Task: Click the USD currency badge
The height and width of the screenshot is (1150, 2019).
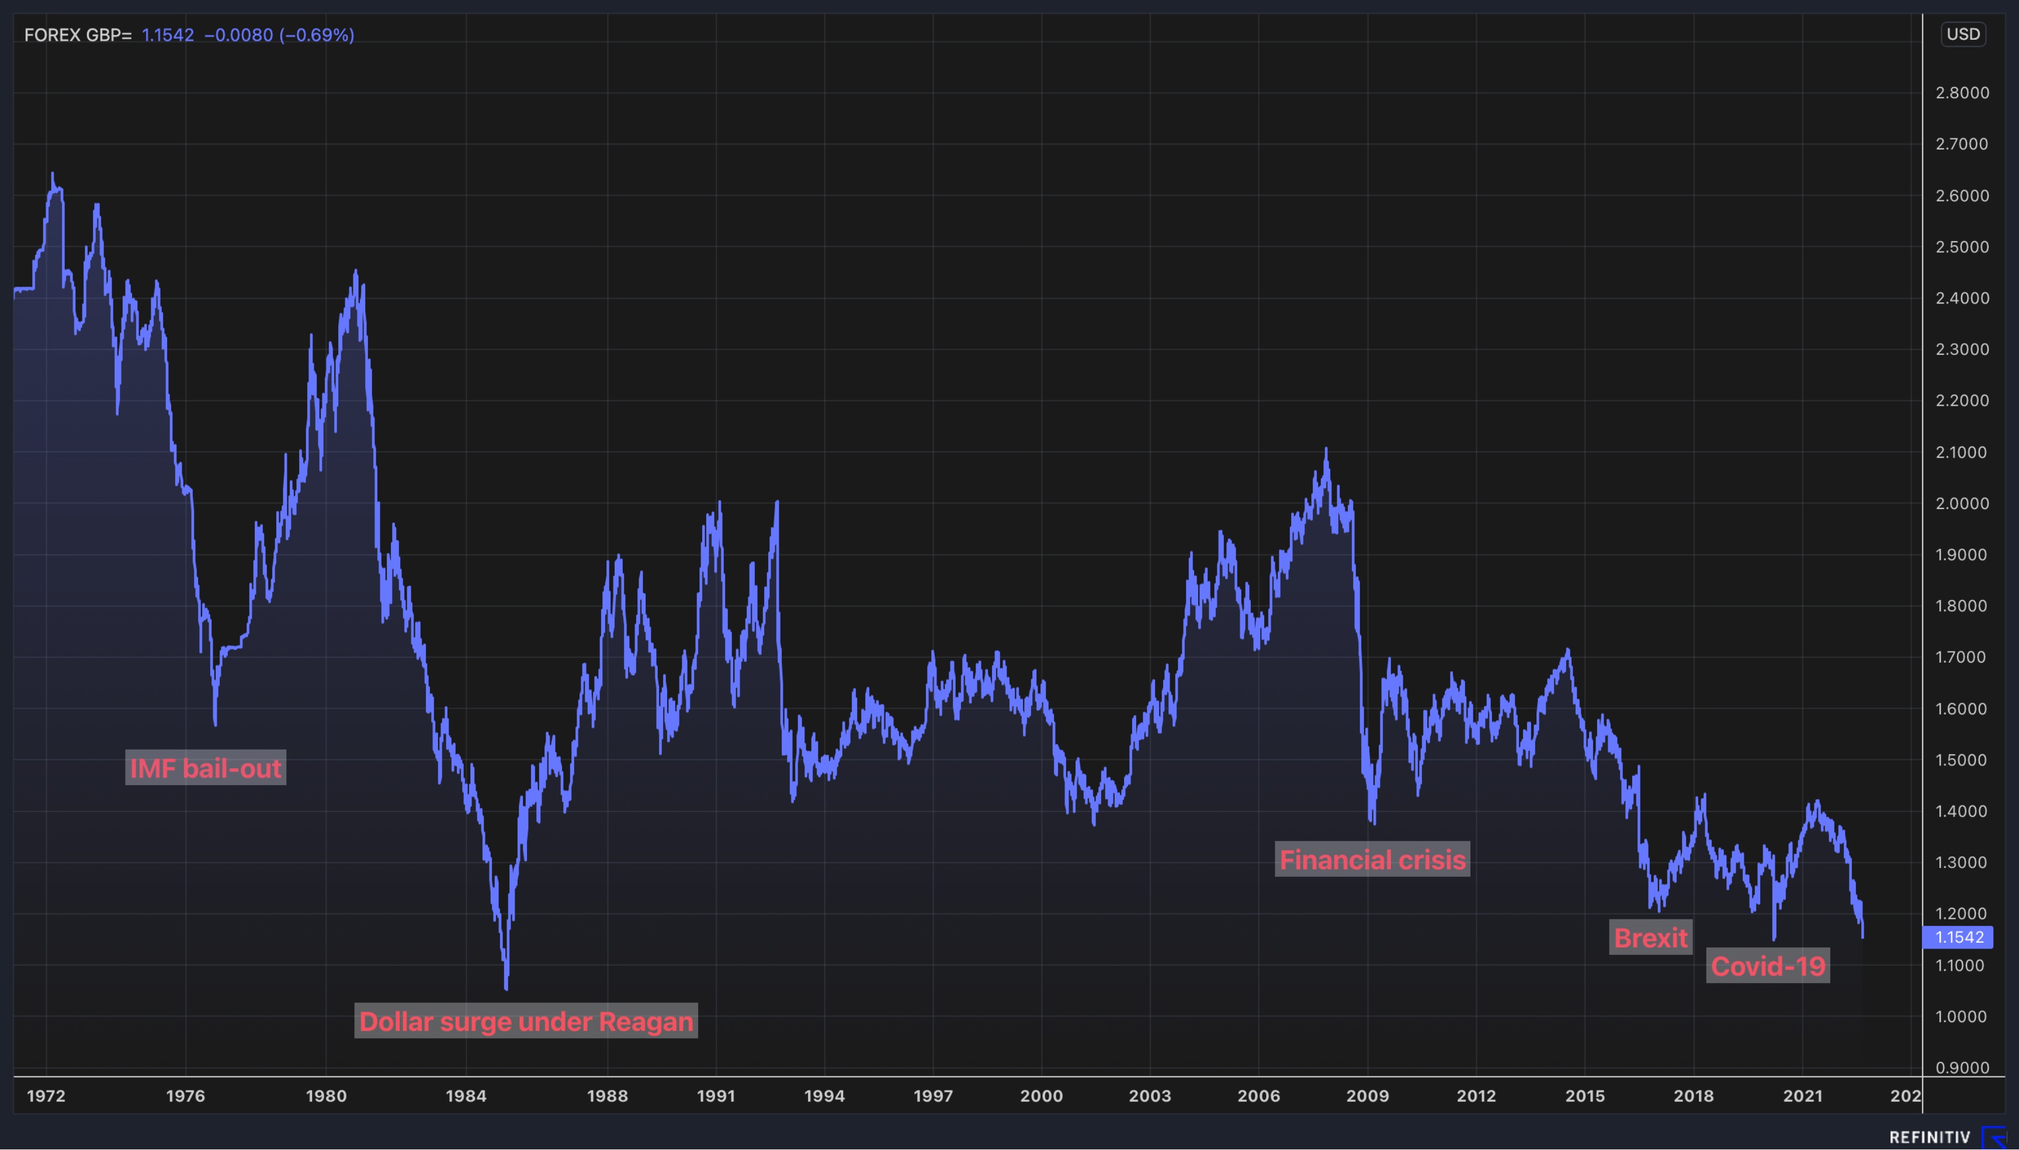Action: [1963, 34]
